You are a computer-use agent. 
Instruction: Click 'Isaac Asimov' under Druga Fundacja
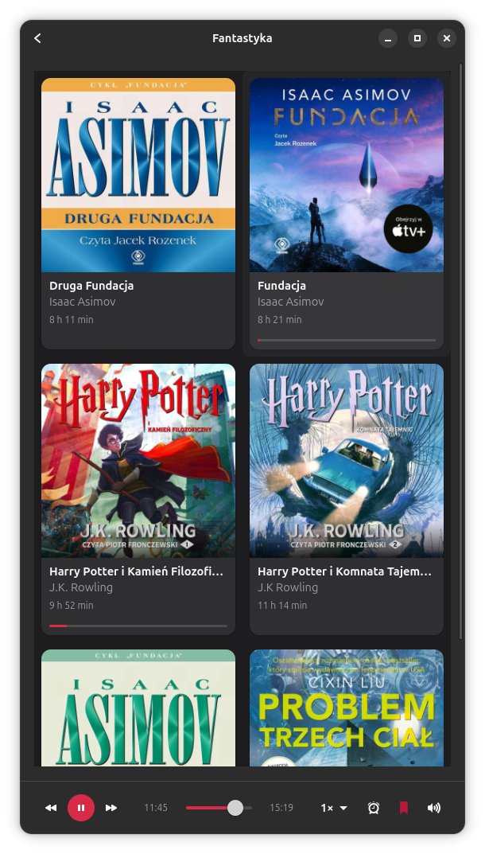pyautogui.click(x=83, y=301)
